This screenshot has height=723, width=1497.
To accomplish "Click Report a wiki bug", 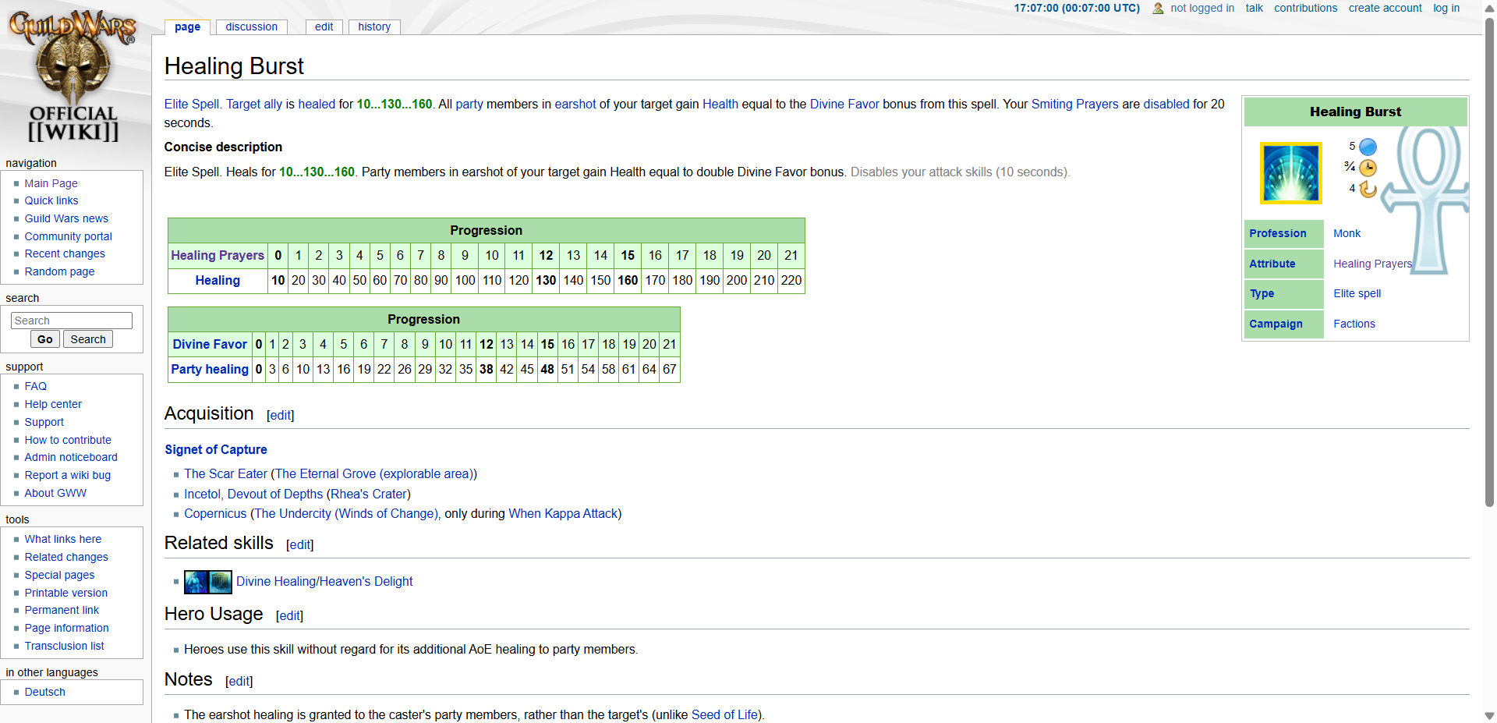I will [68, 475].
